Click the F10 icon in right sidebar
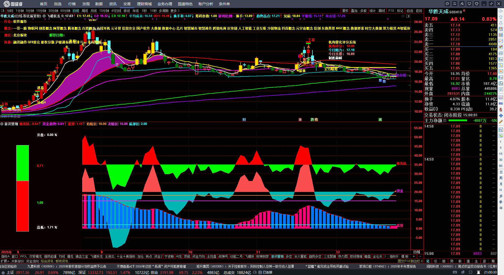 pyautogui.click(x=501, y=59)
